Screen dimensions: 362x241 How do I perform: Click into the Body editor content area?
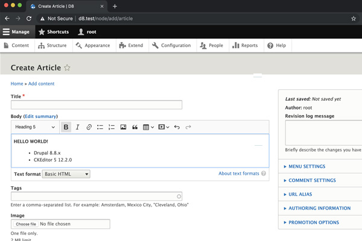(x=140, y=151)
